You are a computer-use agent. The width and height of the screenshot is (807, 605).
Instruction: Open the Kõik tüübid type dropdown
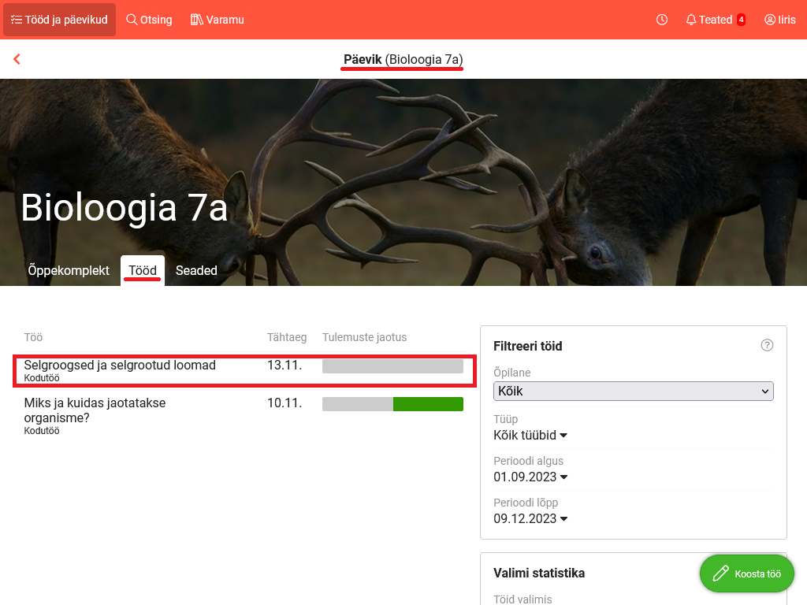530,435
